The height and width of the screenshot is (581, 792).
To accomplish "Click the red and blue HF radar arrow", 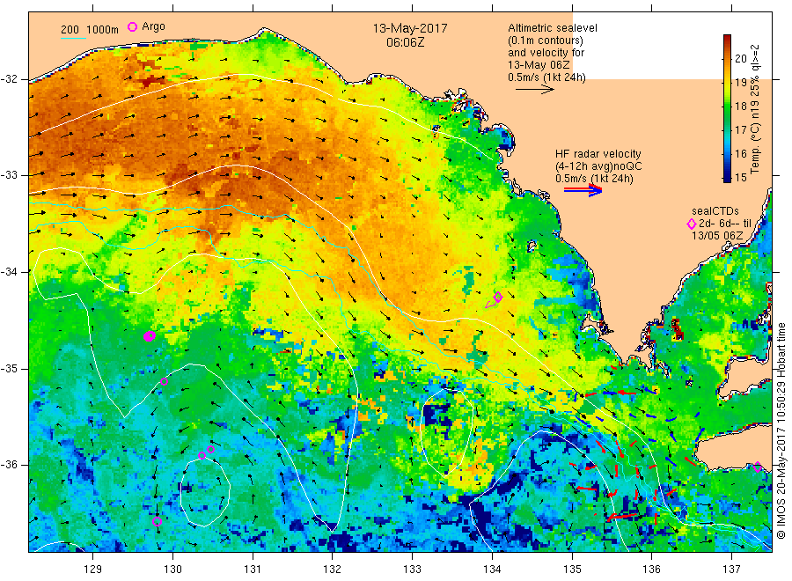I will 583,190.
